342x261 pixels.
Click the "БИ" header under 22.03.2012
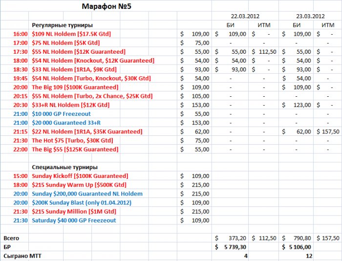tap(230, 25)
